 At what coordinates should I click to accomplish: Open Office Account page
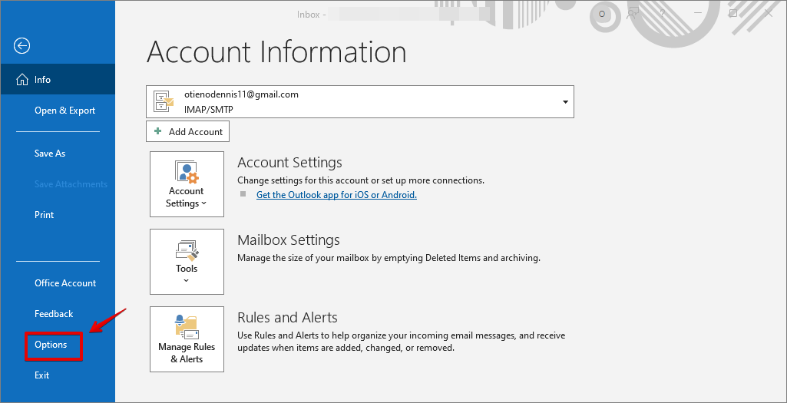coord(65,283)
